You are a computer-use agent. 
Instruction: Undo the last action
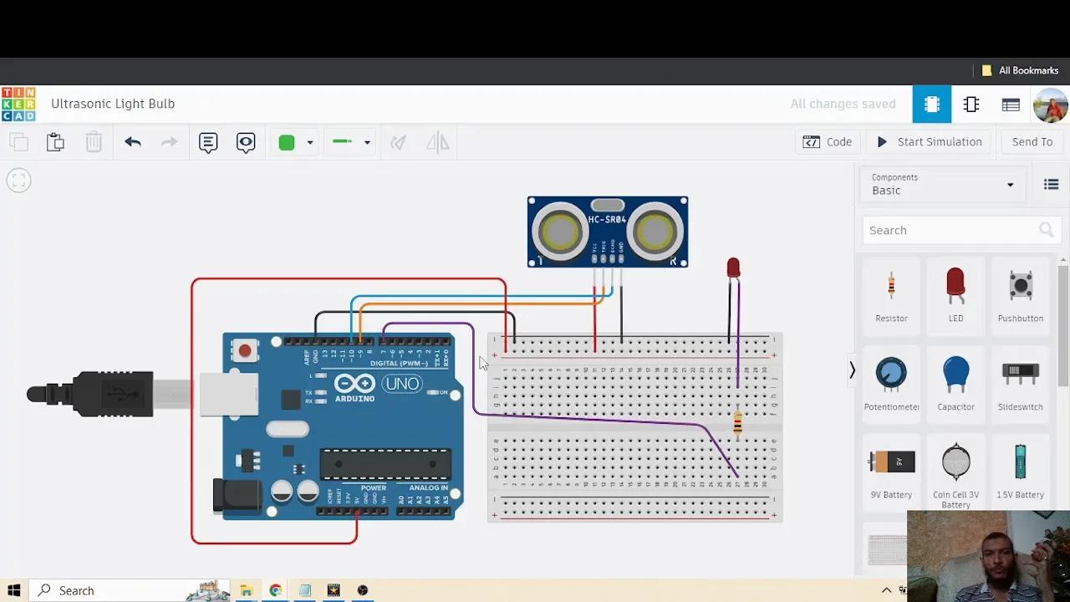coord(132,141)
